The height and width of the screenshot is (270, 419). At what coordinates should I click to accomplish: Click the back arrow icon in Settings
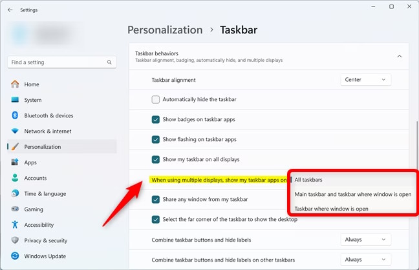tap(10, 10)
